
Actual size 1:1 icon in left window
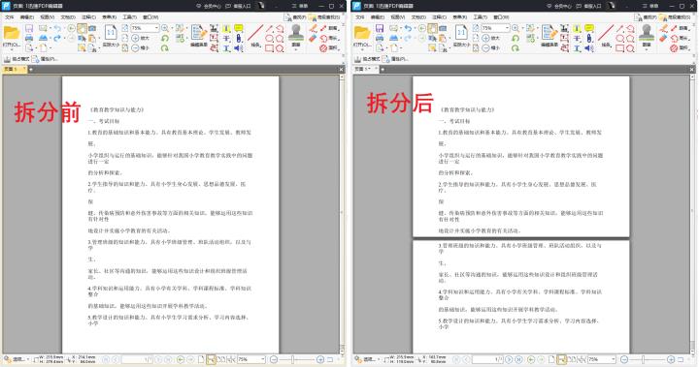tap(110, 33)
